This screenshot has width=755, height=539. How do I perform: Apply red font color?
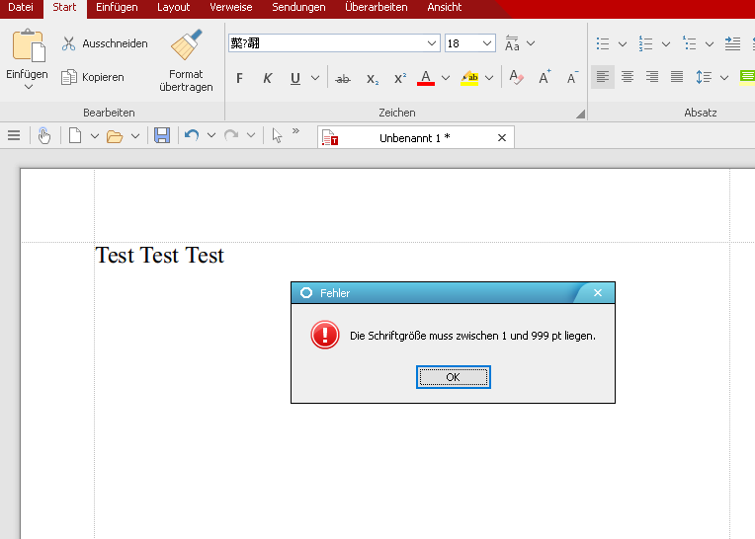(x=426, y=78)
